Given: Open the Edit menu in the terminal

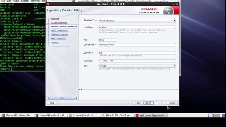Looking at the screenshot, I should point(9,1).
